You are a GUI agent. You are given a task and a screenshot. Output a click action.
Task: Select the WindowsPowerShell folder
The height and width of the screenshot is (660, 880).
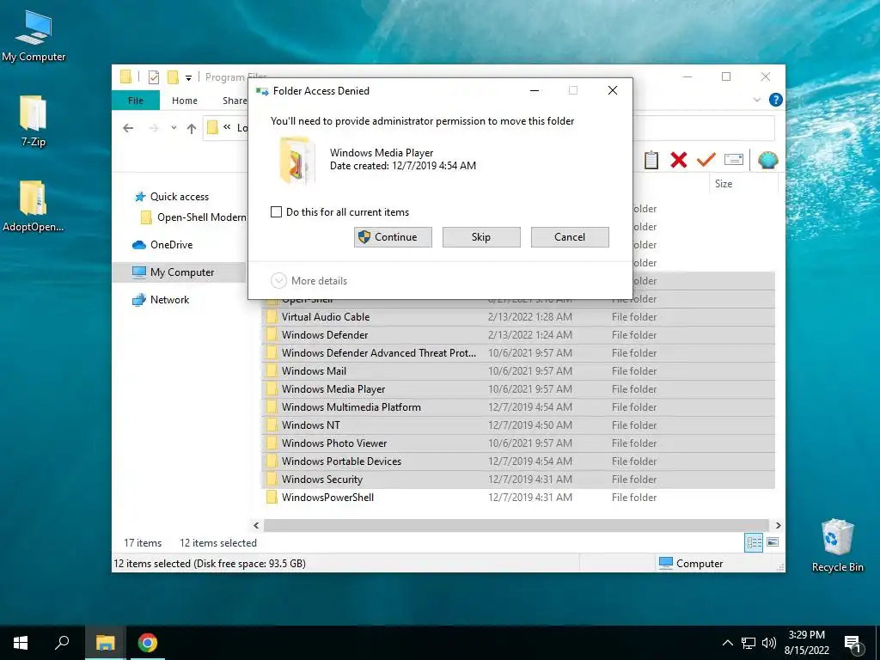518,498
